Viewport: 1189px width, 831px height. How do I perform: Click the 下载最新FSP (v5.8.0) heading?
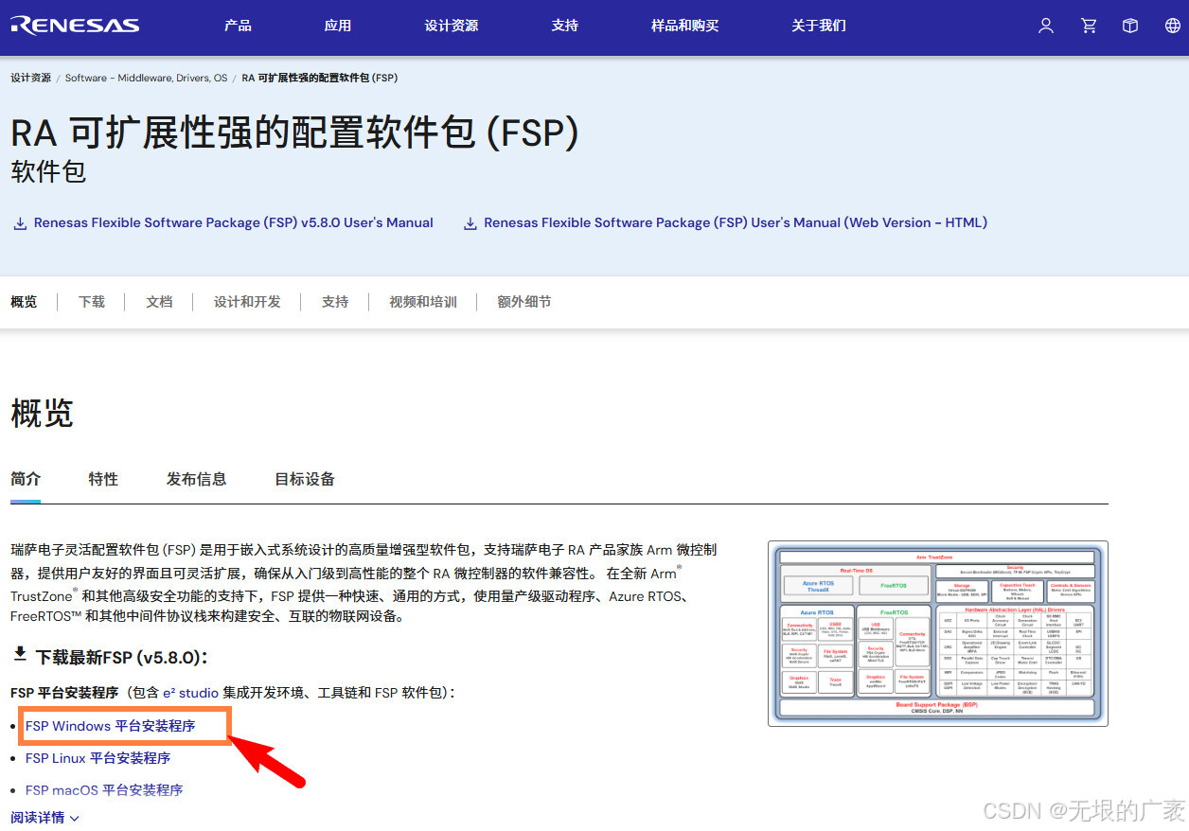(121, 657)
